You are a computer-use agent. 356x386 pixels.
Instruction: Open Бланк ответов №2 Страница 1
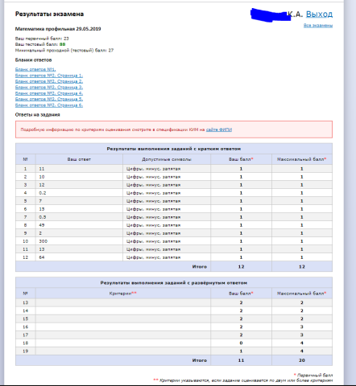pos(49,76)
